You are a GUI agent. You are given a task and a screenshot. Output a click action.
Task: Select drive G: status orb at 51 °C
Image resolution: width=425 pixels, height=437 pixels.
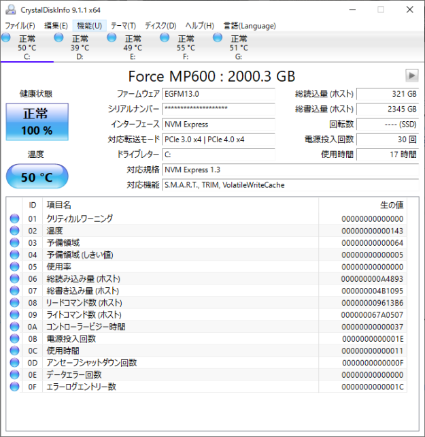tap(218, 38)
